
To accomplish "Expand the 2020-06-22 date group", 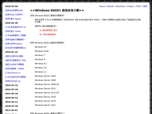I will click(12, 98).
